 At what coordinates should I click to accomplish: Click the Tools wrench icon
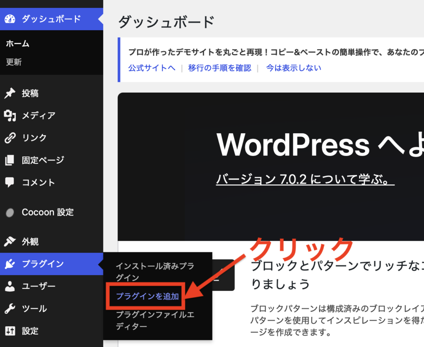pos(10,309)
